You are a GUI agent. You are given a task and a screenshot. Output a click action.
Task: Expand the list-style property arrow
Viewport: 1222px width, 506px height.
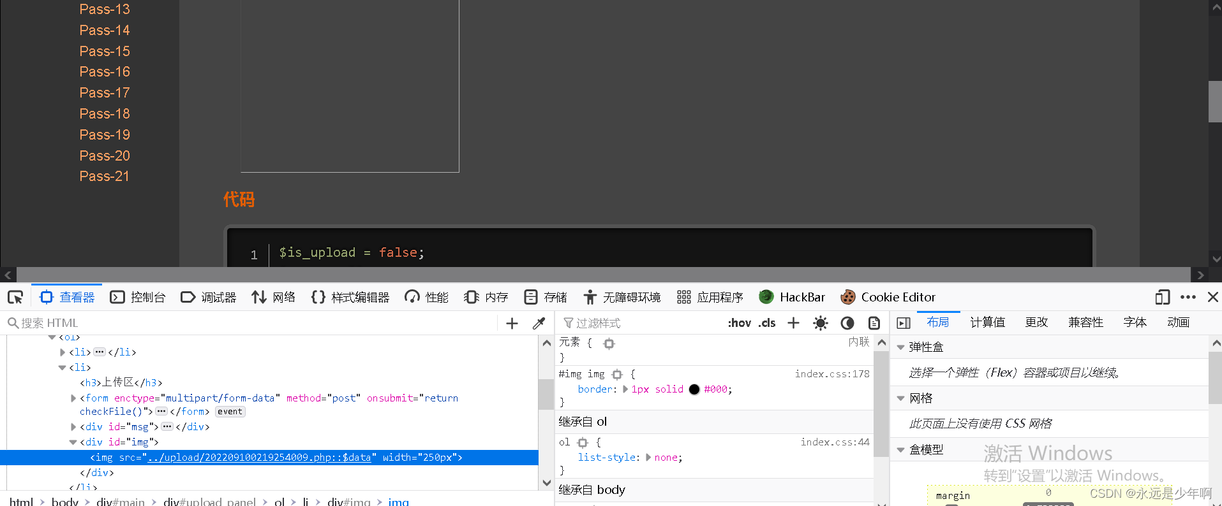pos(648,458)
